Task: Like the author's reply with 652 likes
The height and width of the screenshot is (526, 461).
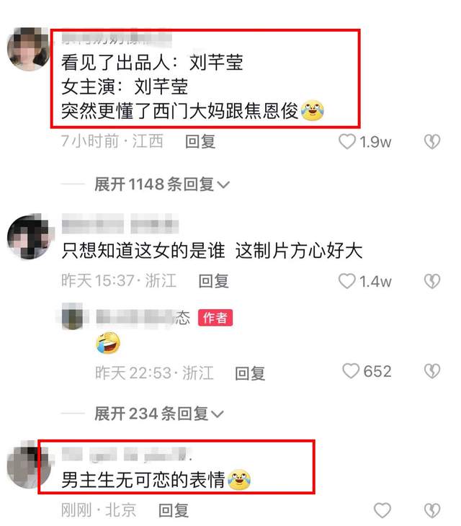Action: pyautogui.click(x=351, y=371)
